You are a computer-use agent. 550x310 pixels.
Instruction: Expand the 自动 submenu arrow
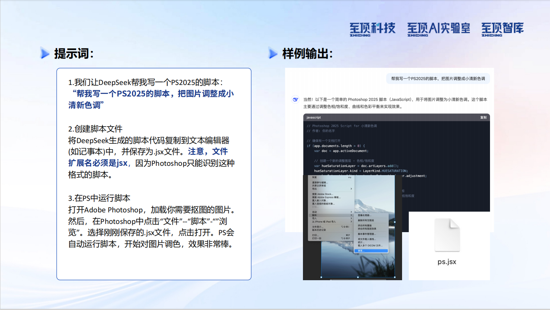tap(351, 212)
